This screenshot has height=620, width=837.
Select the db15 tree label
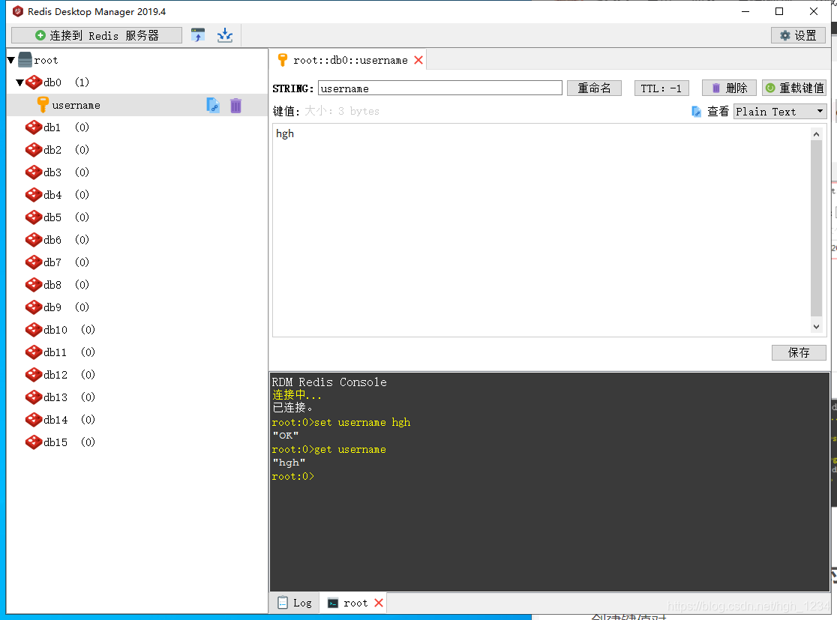(55, 442)
